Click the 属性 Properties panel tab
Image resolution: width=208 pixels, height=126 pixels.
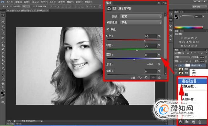click(x=109, y=3)
